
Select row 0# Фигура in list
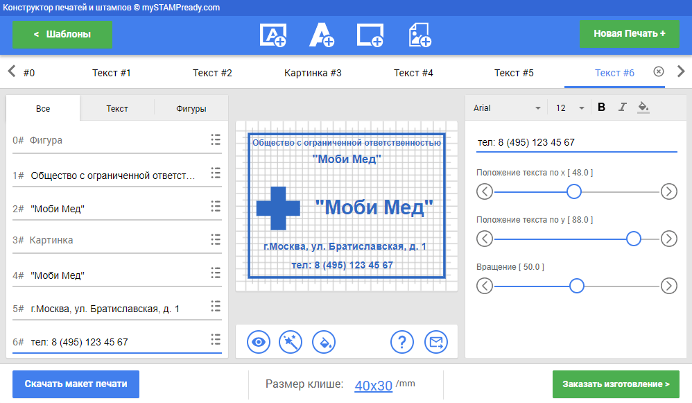pyautogui.click(x=117, y=140)
